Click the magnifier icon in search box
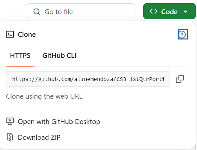The width and height of the screenshot is (197, 150). pyautogui.click(x=37, y=12)
